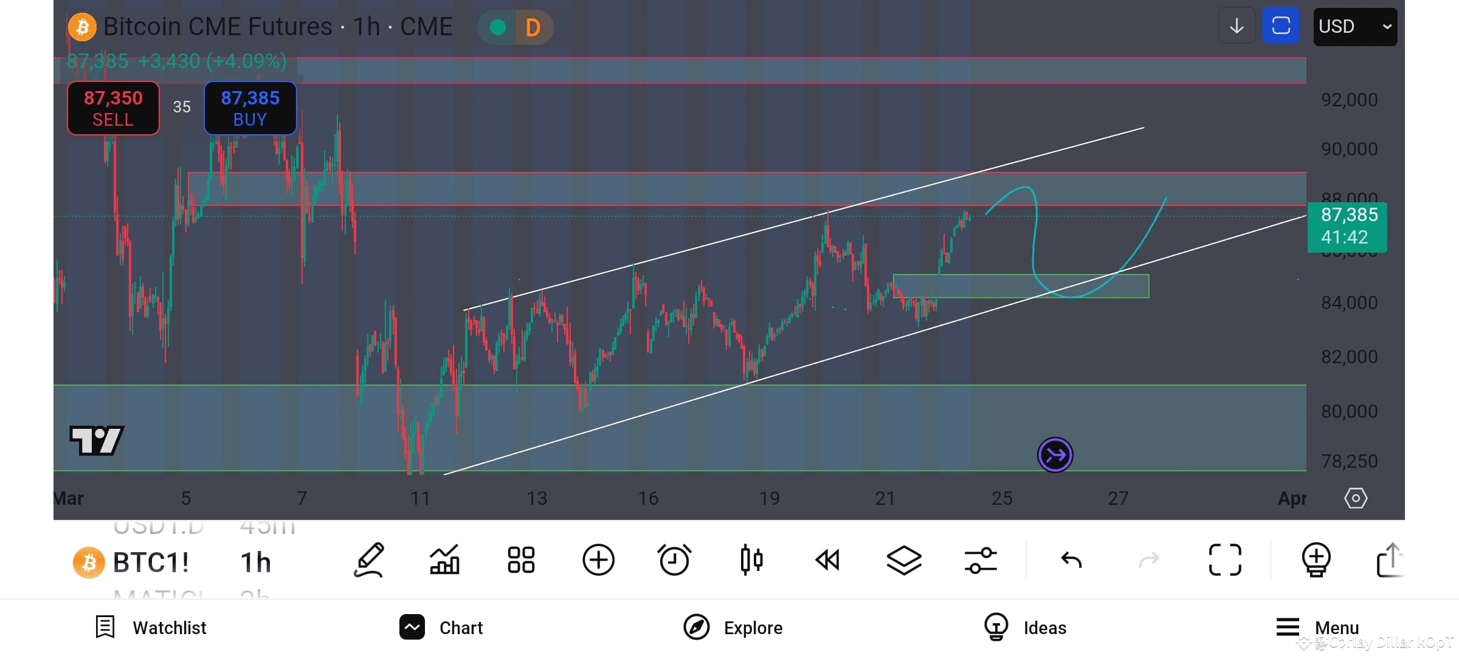Open the alerts clock icon
The image size is (1459, 656).
(675, 560)
